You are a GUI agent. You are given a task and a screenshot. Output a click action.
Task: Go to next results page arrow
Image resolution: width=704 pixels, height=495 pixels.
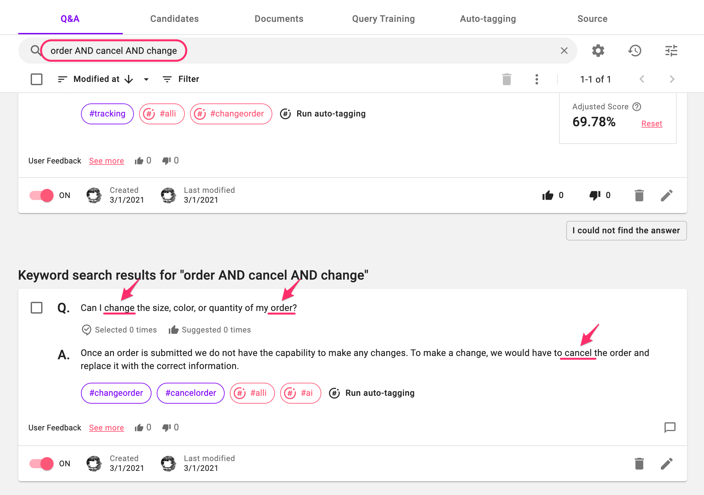pos(672,79)
